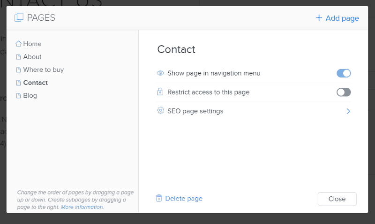Click the page icon beside Blog
The width and height of the screenshot is (375, 224).
click(18, 96)
